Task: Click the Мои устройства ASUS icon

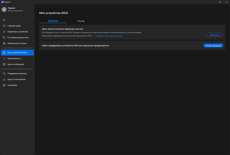Action: [4, 52]
